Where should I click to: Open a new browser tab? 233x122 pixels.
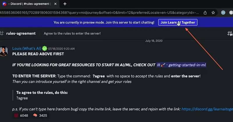(65, 4)
